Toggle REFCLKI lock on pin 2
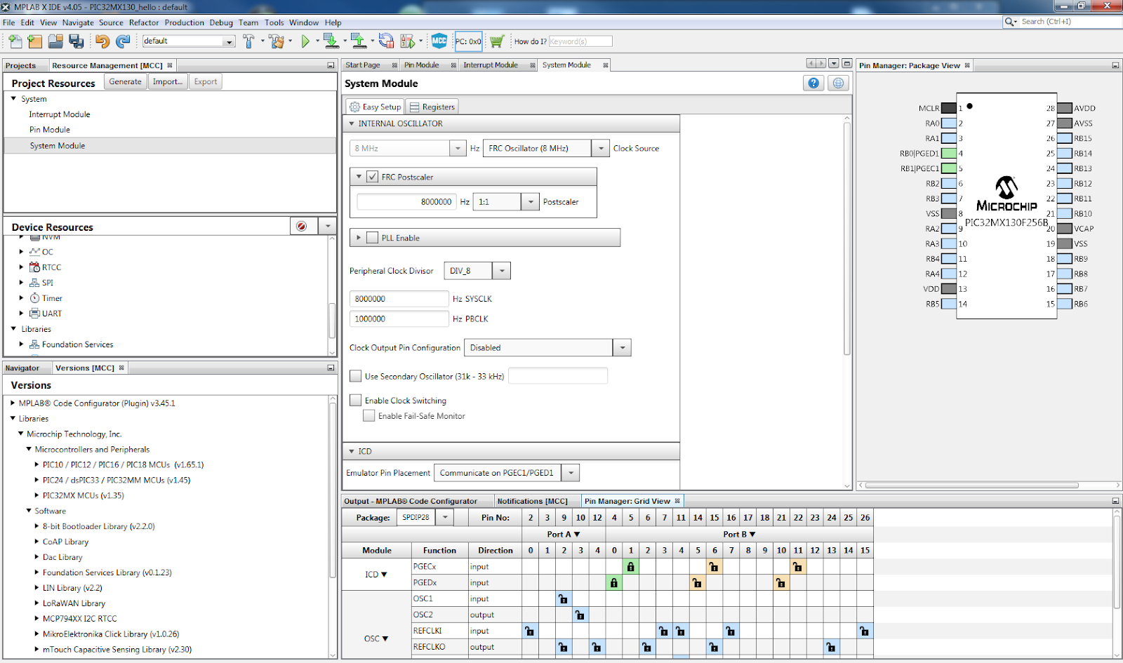This screenshot has height=663, width=1123. [x=530, y=631]
